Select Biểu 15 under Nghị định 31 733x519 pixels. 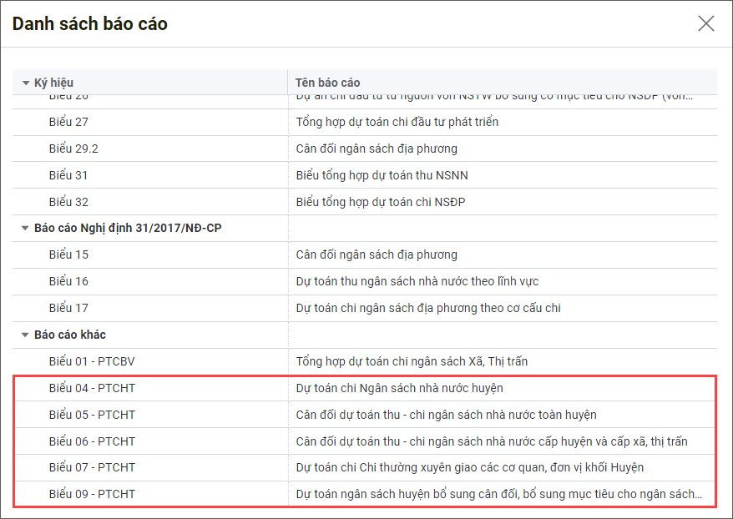coord(68,254)
